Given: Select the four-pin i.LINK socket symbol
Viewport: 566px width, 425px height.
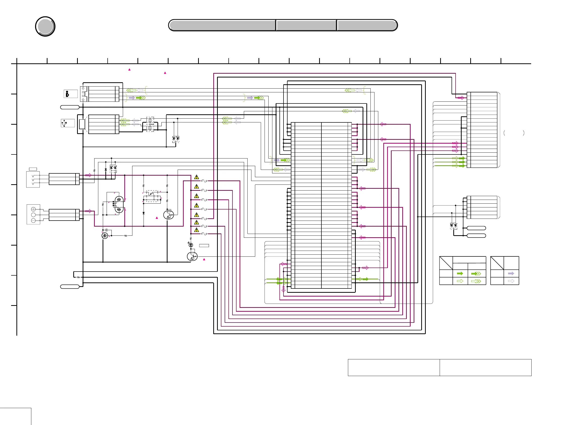Looking at the screenshot, I should pos(84,94).
